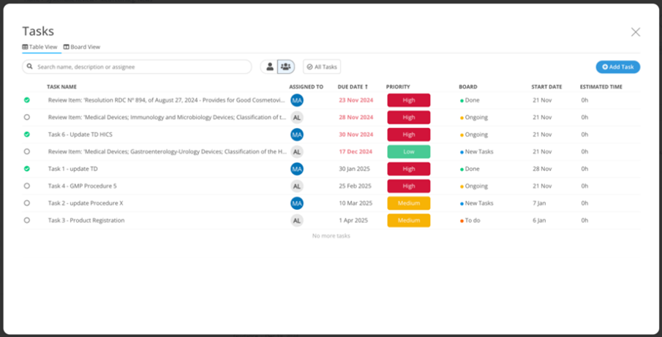
Task: Click AL avatar on Task 3 row
Action: [x=297, y=220]
